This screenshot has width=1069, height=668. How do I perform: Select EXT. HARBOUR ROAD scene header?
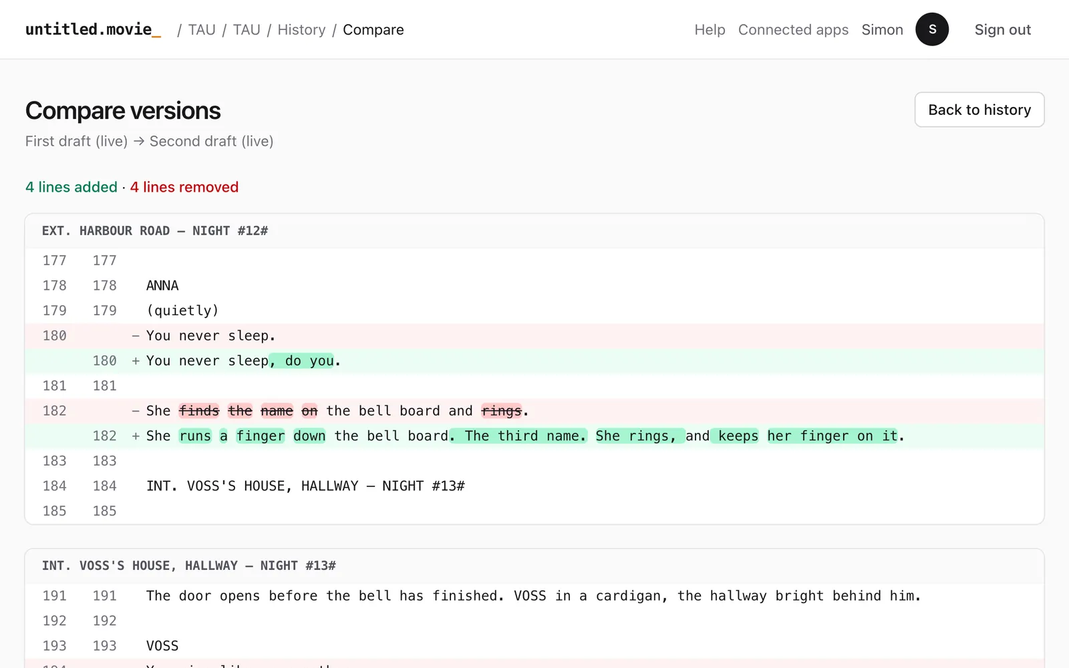click(534, 231)
